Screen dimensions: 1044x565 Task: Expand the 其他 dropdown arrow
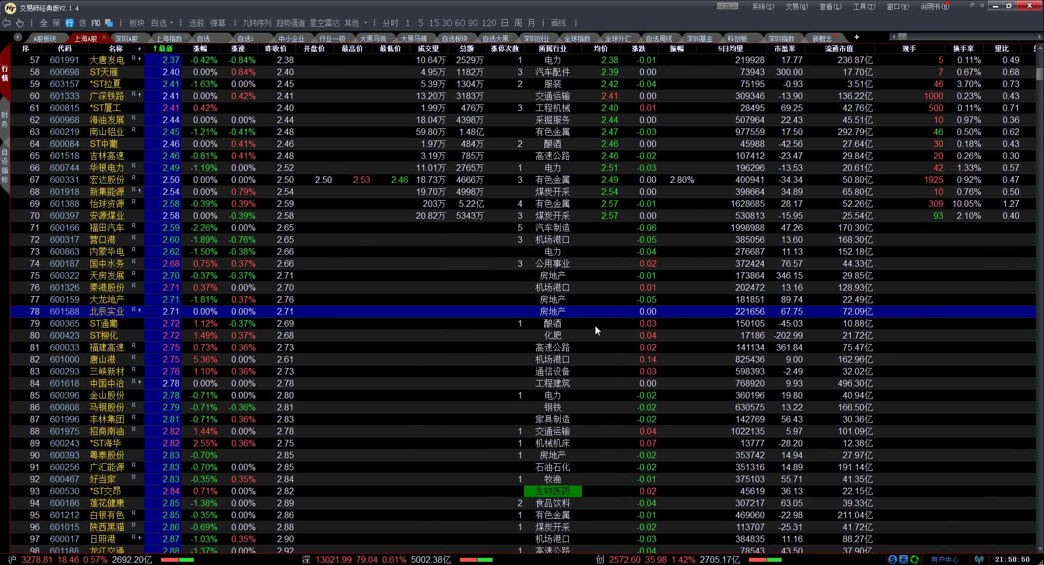365,23
